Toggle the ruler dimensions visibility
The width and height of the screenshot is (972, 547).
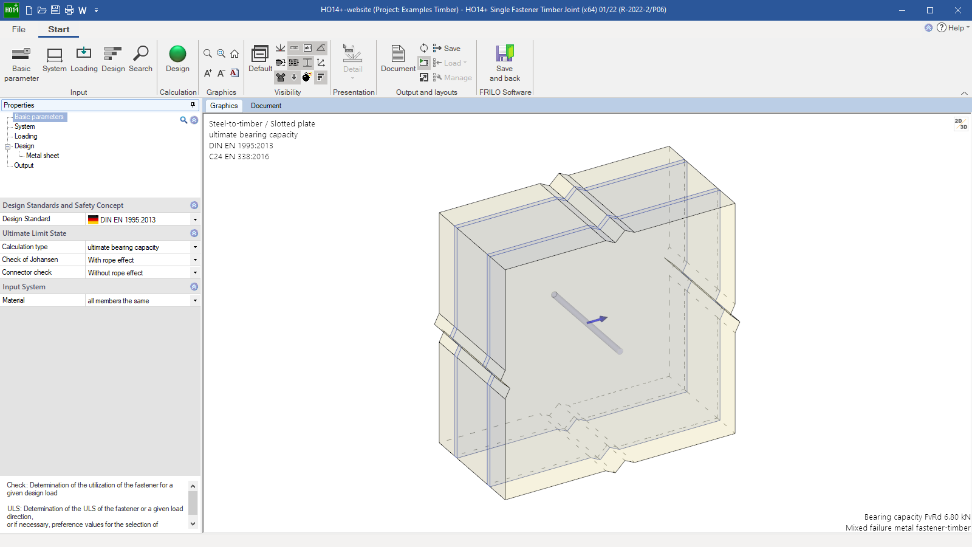point(294,48)
